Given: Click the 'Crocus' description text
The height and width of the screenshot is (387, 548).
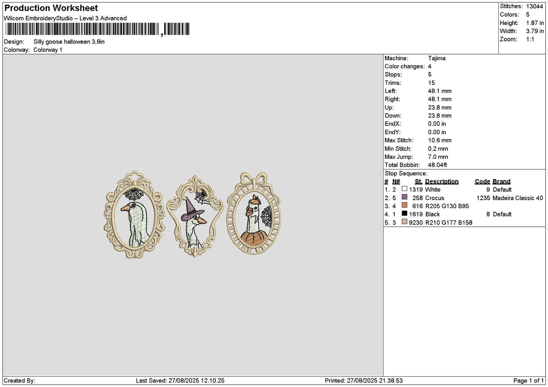Looking at the screenshot, I should point(435,198).
